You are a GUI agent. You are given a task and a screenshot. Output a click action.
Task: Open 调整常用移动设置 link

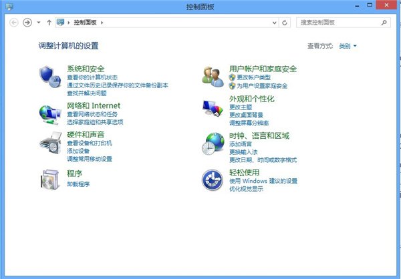[90, 159]
